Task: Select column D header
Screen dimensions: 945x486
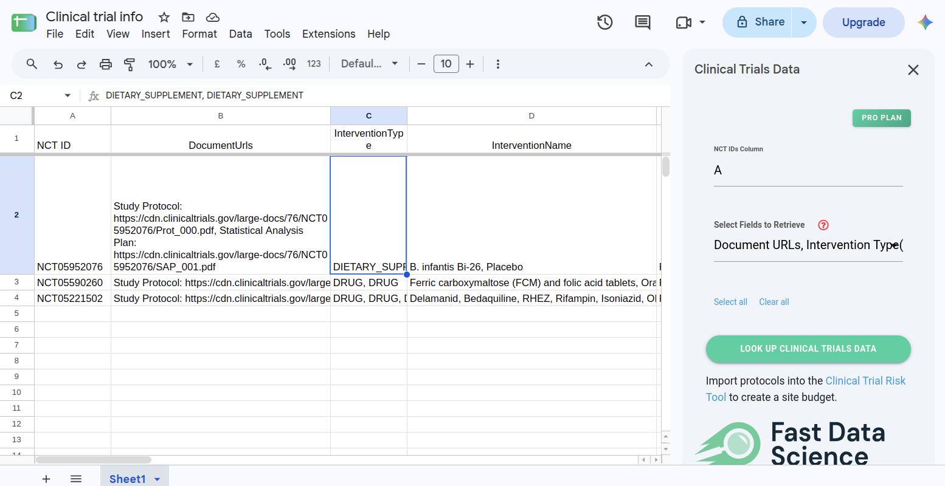Action: coord(531,115)
